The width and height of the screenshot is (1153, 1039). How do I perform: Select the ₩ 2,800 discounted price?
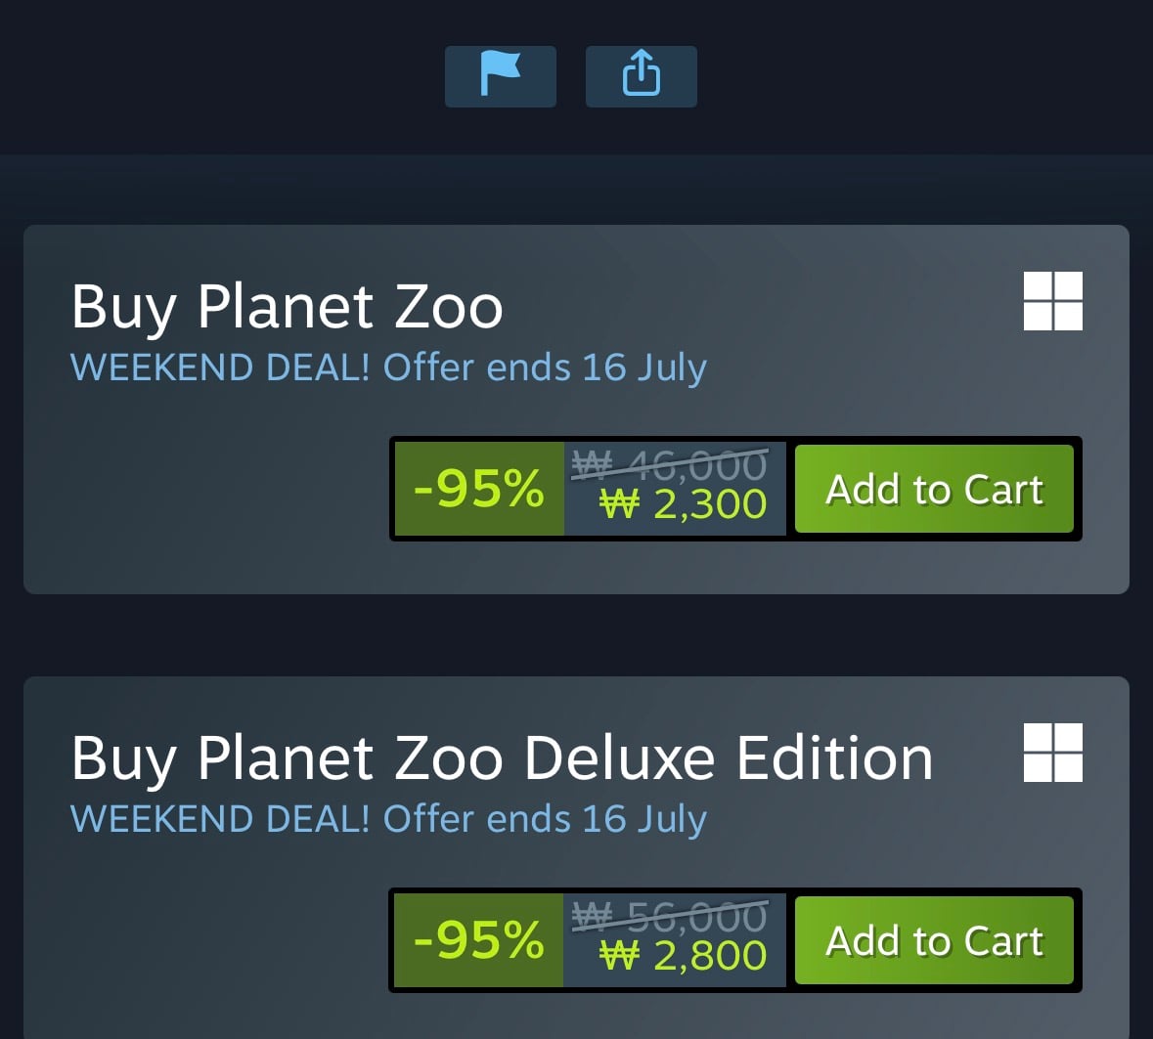point(684,957)
